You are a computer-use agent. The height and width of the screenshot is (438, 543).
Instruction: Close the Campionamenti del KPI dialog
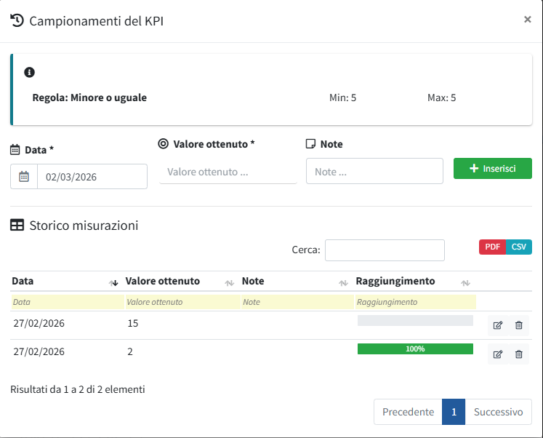(527, 20)
